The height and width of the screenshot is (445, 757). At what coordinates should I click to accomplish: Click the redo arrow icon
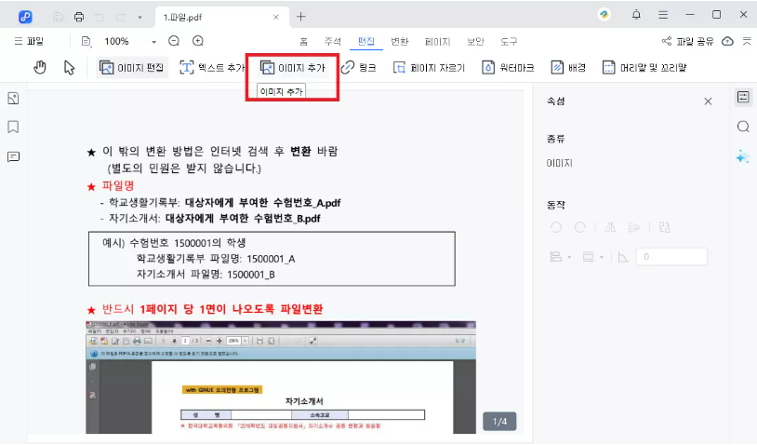click(x=121, y=17)
